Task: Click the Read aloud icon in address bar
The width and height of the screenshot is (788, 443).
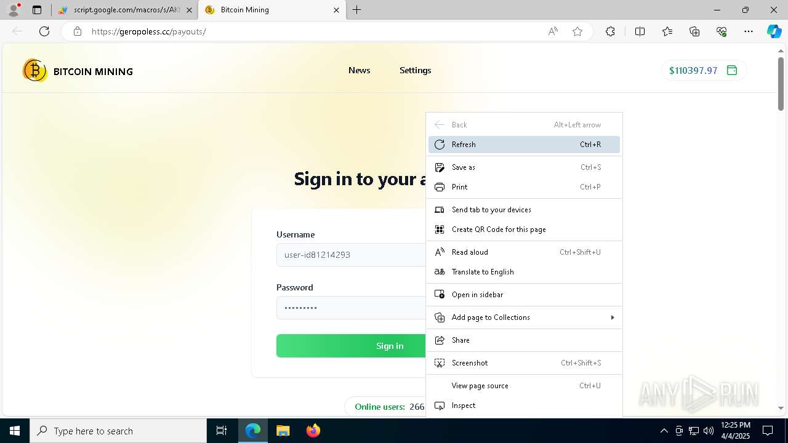Action: click(x=553, y=31)
